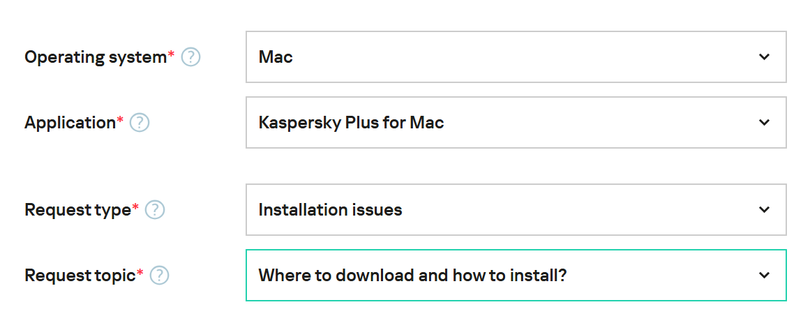This screenshot has width=810, height=330.
Task: Click the red asterisk after Operating system
Action: coord(172,54)
